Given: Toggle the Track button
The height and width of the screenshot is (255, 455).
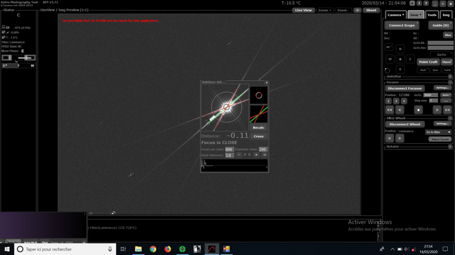Looking at the screenshot, I should 447,70.
